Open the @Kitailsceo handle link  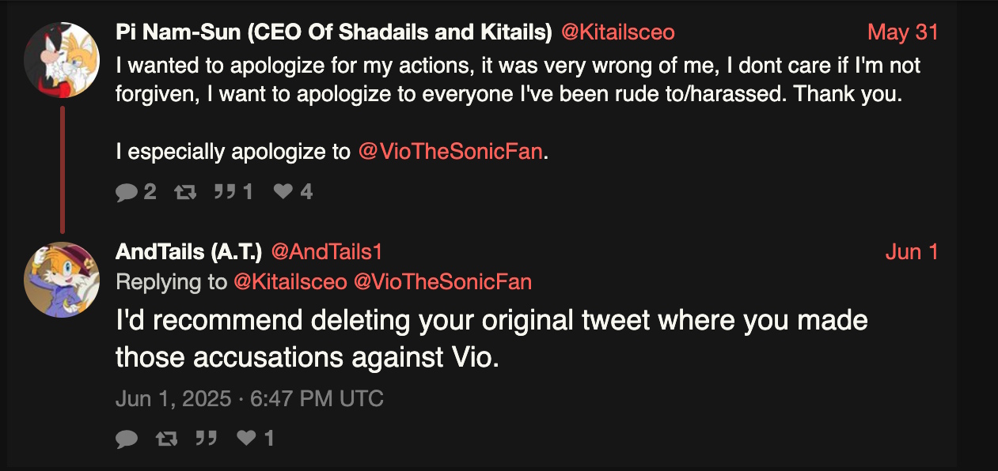pyautogui.click(x=617, y=32)
